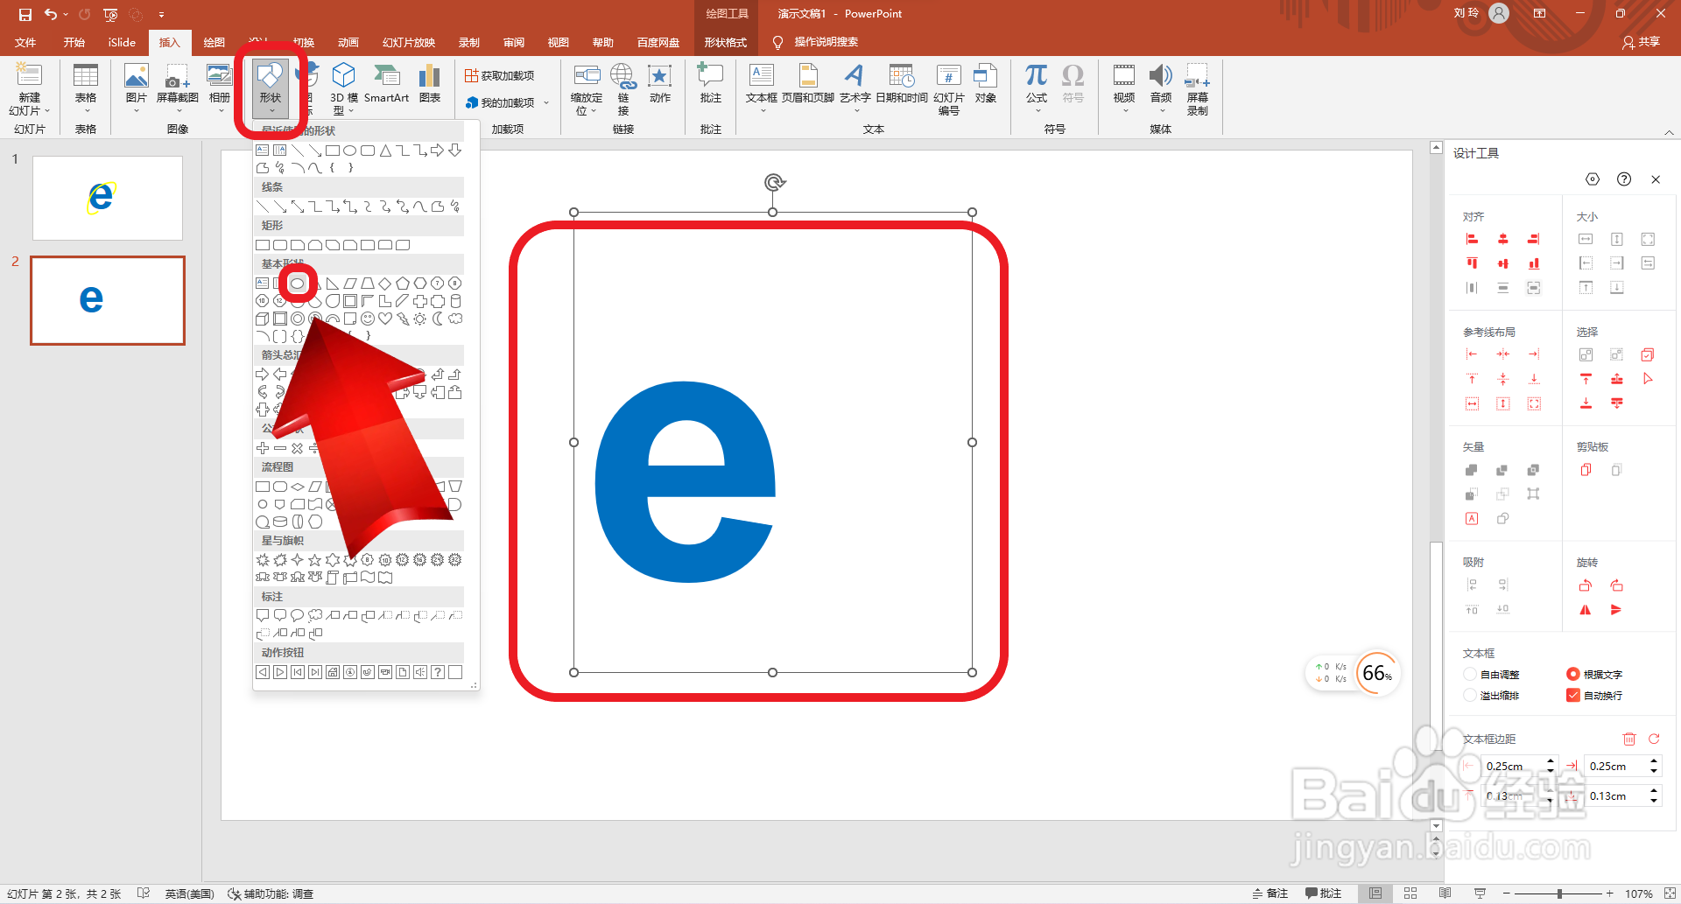Open the design tools help icon
The image size is (1681, 904).
1624,179
